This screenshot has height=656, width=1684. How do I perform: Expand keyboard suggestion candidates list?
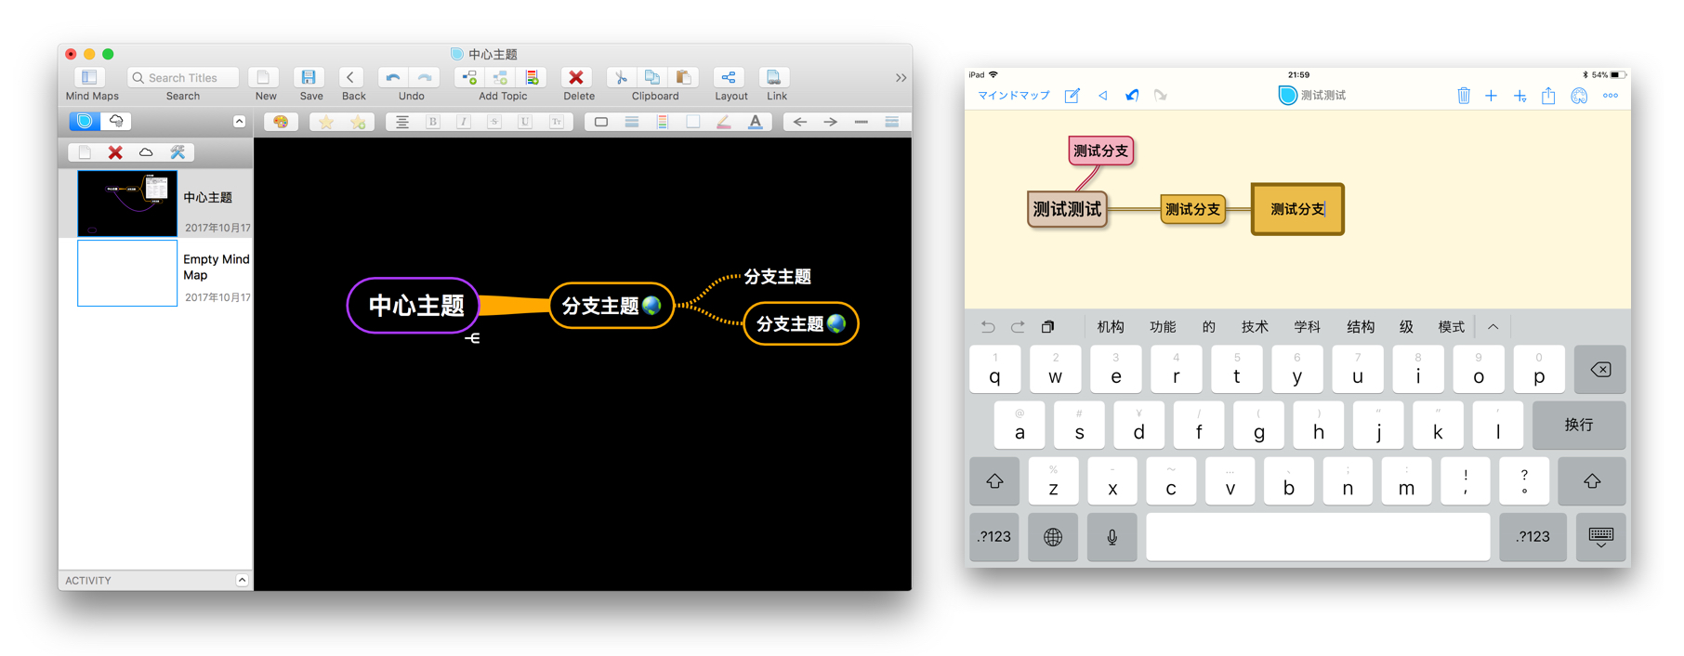(x=1493, y=327)
